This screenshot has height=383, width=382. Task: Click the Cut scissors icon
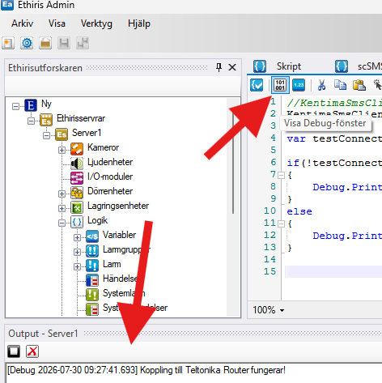[321, 85]
